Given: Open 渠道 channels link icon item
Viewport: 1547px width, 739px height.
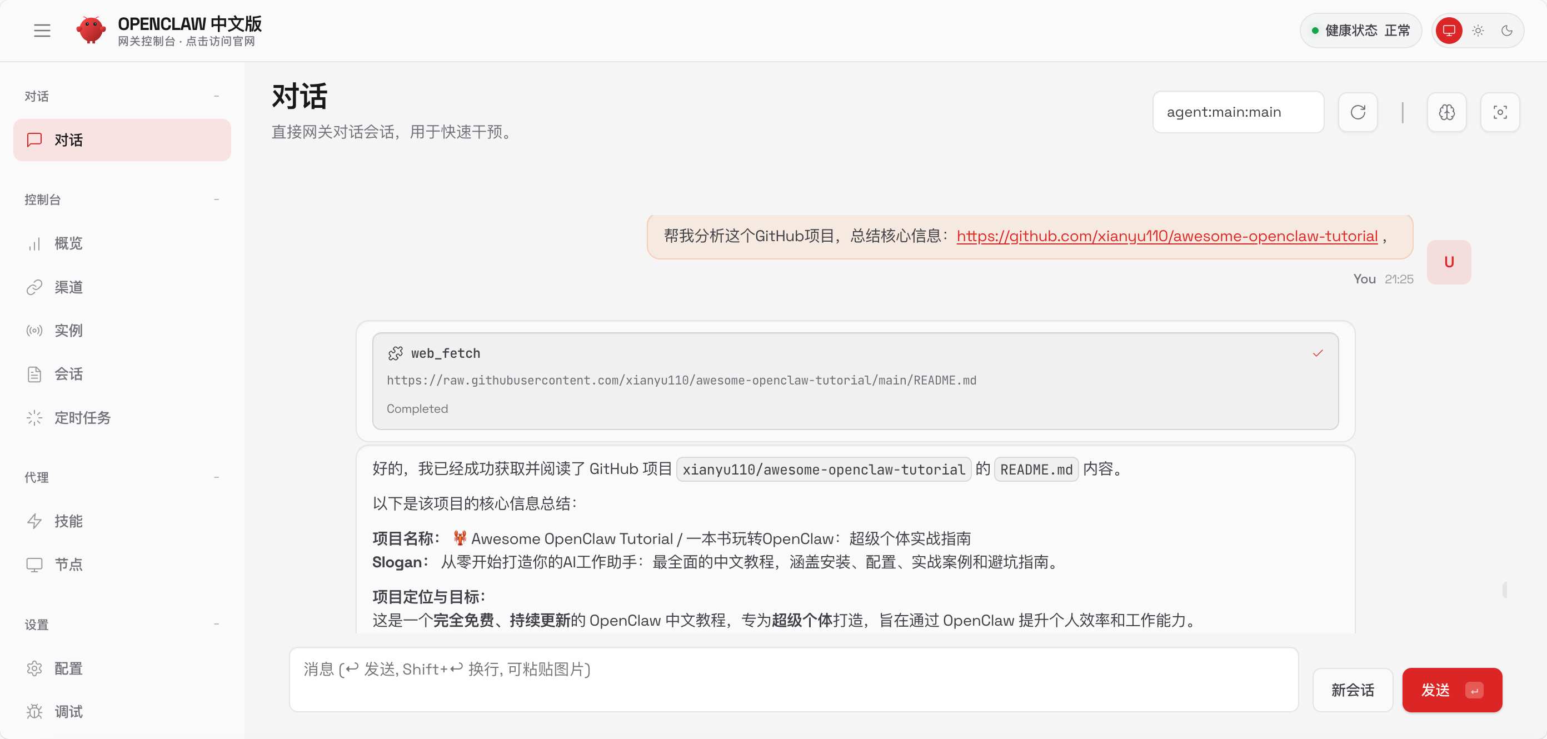Looking at the screenshot, I should pos(68,287).
